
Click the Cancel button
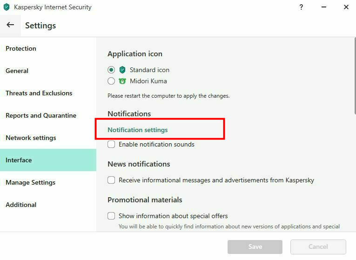318,247
